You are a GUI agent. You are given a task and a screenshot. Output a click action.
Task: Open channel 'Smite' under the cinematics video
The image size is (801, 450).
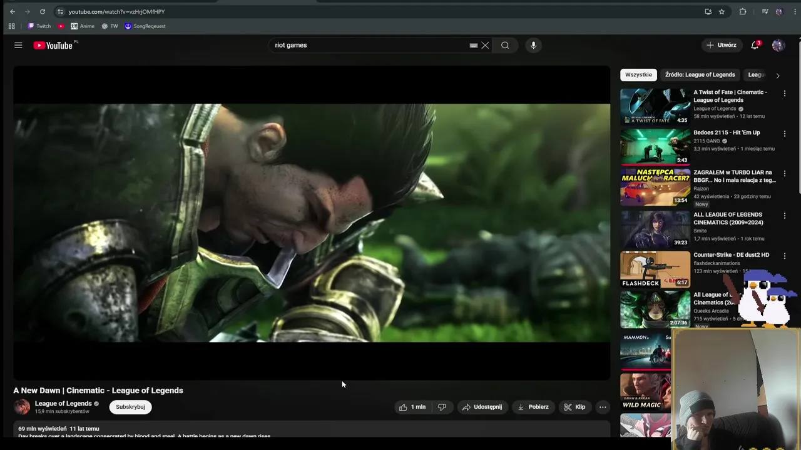[700, 231]
